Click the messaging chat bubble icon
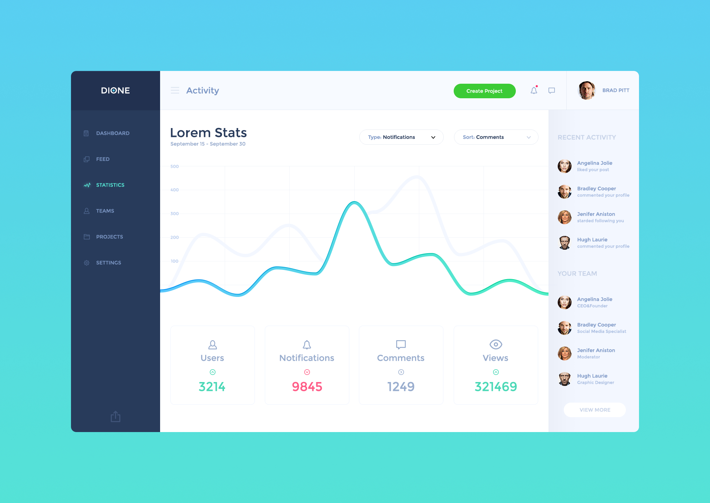This screenshot has height=503, width=710. [x=551, y=90]
